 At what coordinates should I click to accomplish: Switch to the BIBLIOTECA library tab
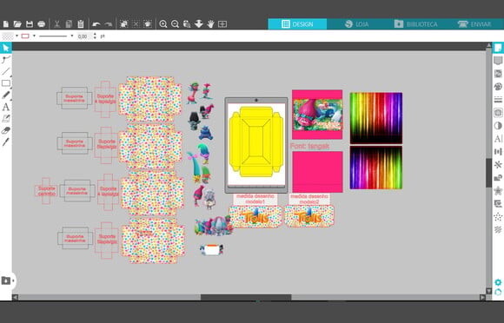click(416, 24)
